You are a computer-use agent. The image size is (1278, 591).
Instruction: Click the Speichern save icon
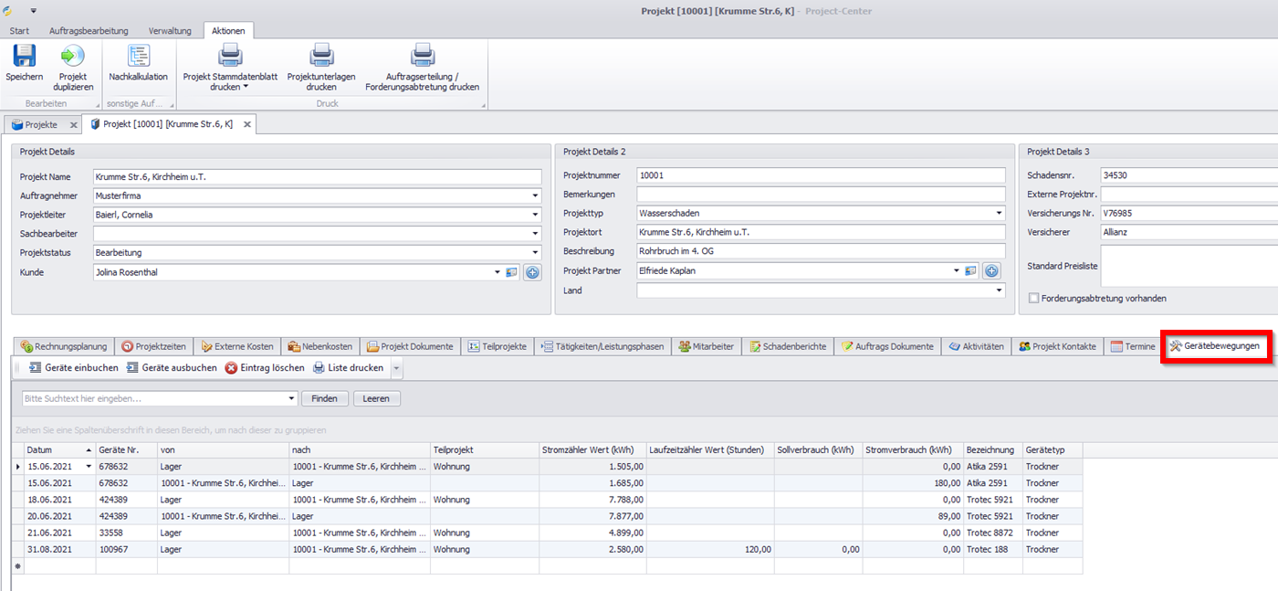click(24, 57)
